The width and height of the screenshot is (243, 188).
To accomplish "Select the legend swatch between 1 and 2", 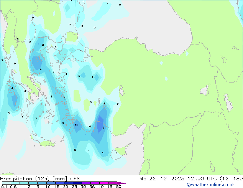I will click(24, 183).
